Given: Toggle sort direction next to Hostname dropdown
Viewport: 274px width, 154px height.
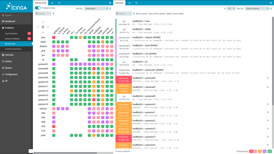Looking at the screenshot, I should point(110,8).
